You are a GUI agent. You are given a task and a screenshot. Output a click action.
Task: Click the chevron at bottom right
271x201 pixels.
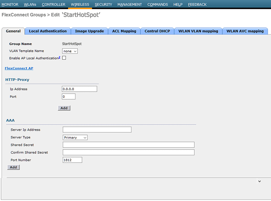(x=259, y=181)
